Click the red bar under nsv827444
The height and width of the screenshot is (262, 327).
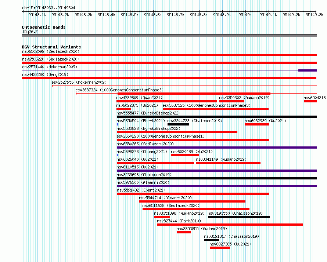pyautogui.click(x=230, y=225)
